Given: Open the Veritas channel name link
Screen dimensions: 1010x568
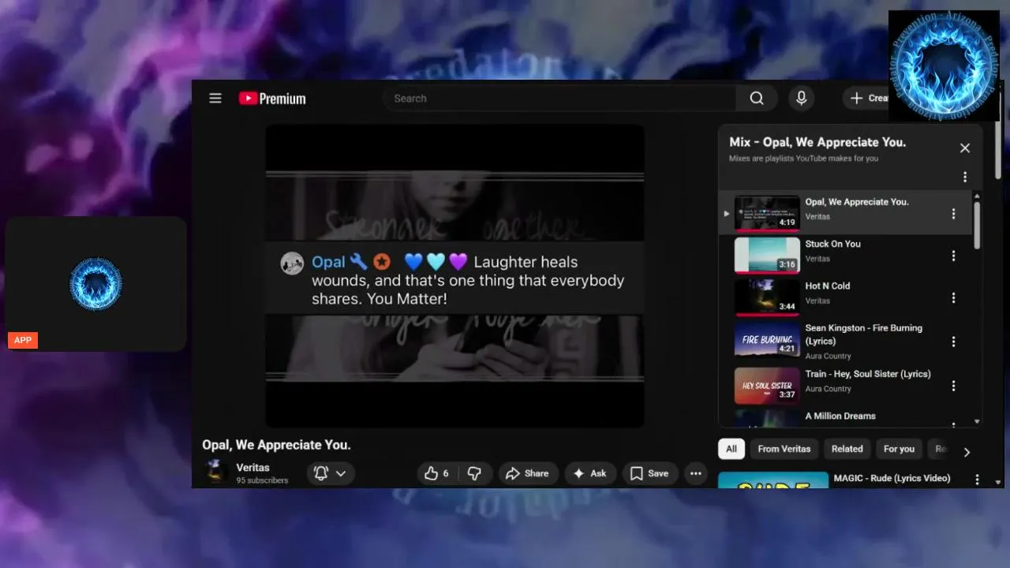Looking at the screenshot, I should [252, 468].
